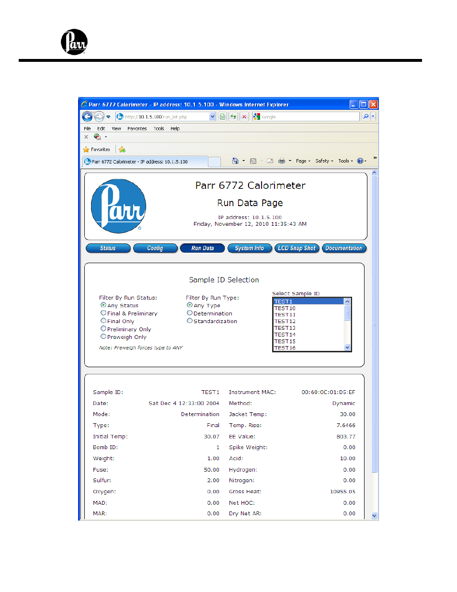Expand the Home button dropdown arrow
The image size is (457, 592).
243,161
